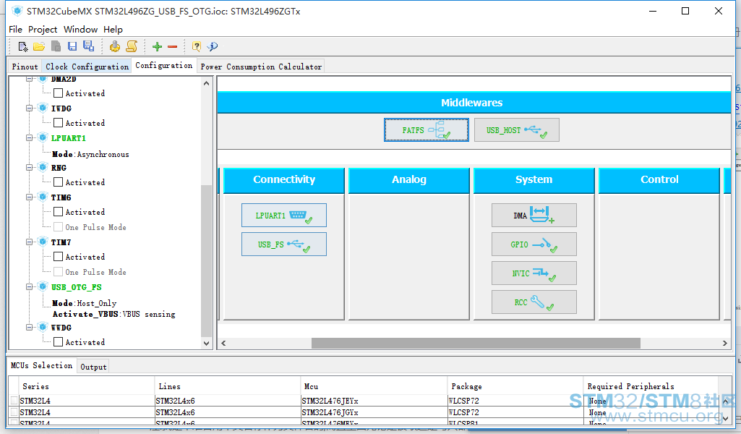Check the DMA2D Activated checkbox
The image size is (741, 434).
tap(58, 93)
